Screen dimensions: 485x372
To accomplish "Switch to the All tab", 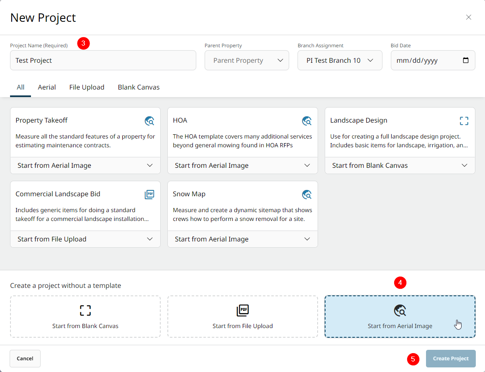I will click(x=21, y=87).
